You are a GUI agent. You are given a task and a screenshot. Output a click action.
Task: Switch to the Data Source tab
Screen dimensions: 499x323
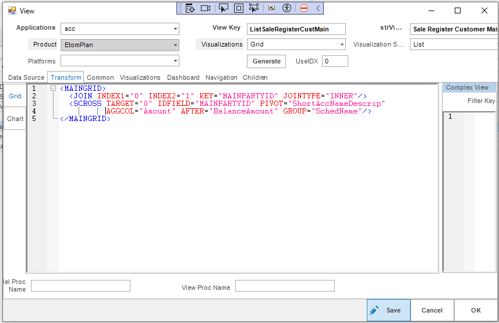[26, 77]
